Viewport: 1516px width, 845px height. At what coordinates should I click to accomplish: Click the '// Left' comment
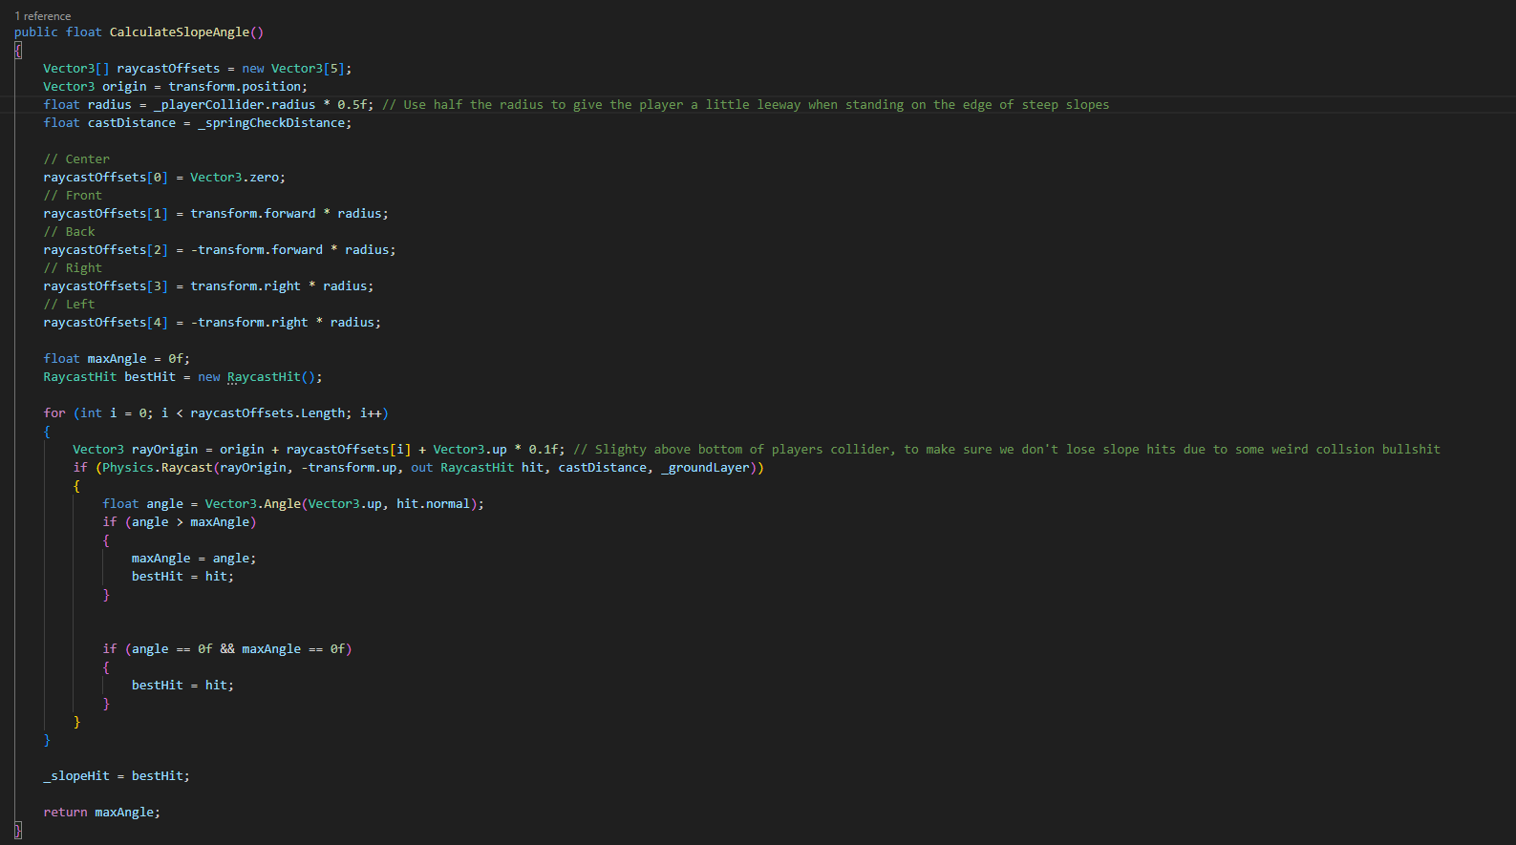click(69, 305)
